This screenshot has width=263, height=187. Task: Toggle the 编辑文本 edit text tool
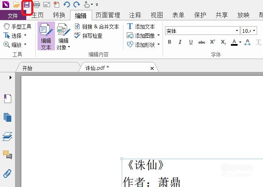[x=46, y=36]
